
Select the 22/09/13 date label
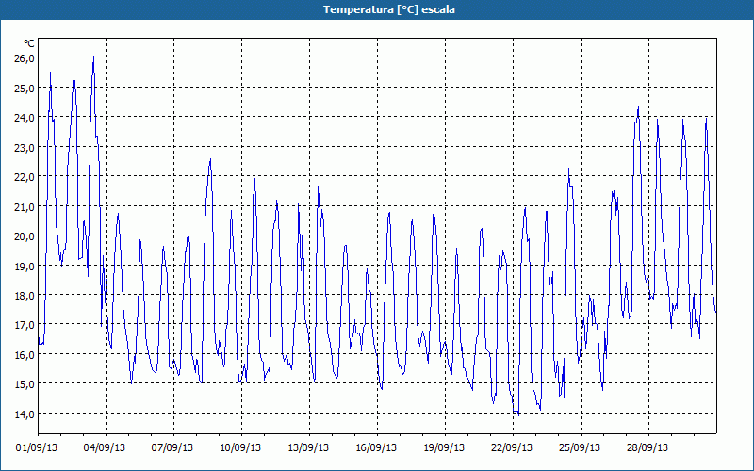coord(512,448)
